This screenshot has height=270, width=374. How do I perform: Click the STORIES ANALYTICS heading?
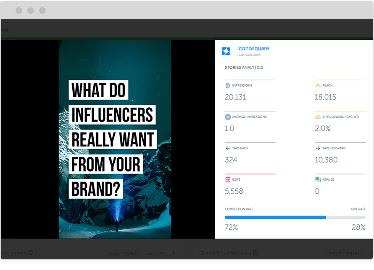244,67
